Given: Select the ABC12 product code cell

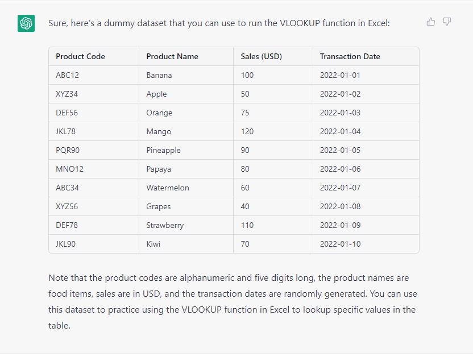Looking at the screenshot, I should point(68,75).
